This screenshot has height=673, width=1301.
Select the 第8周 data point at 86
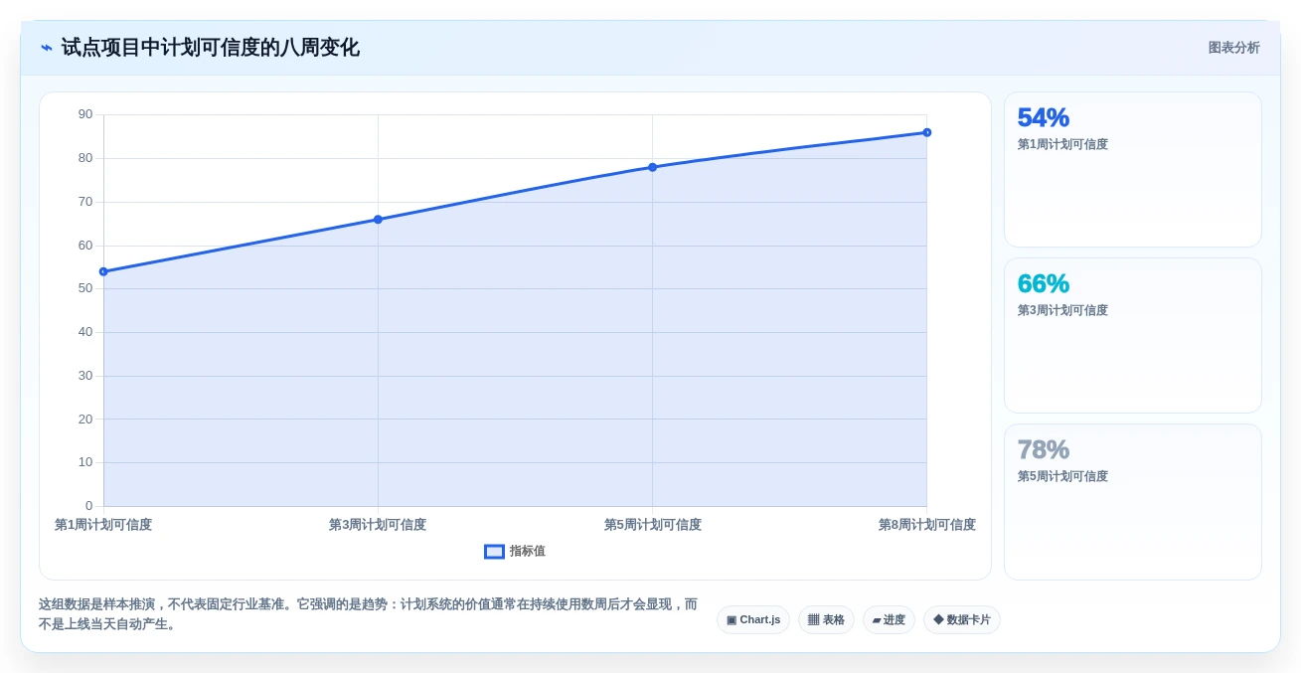tap(926, 132)
